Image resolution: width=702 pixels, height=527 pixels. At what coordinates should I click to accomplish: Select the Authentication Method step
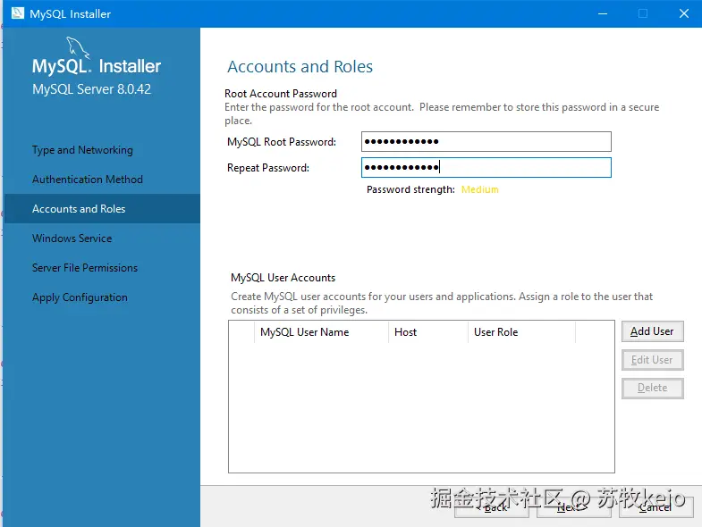tap(88, 180)
